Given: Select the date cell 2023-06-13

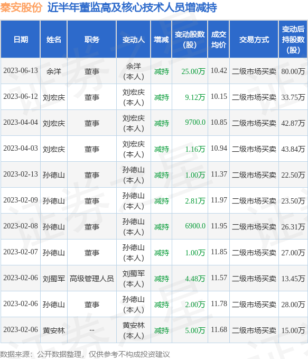Looking at the screenshot, I should point(21,71).
